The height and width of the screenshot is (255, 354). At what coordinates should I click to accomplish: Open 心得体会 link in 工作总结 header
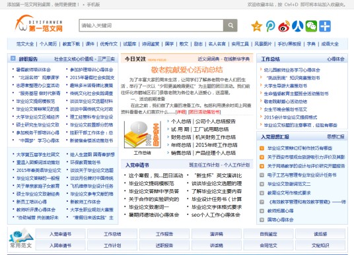coord(336,59)
